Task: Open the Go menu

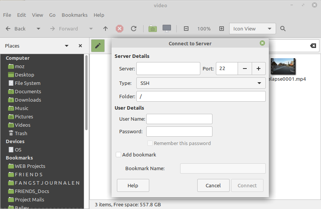Action: [x=53, y=15]
